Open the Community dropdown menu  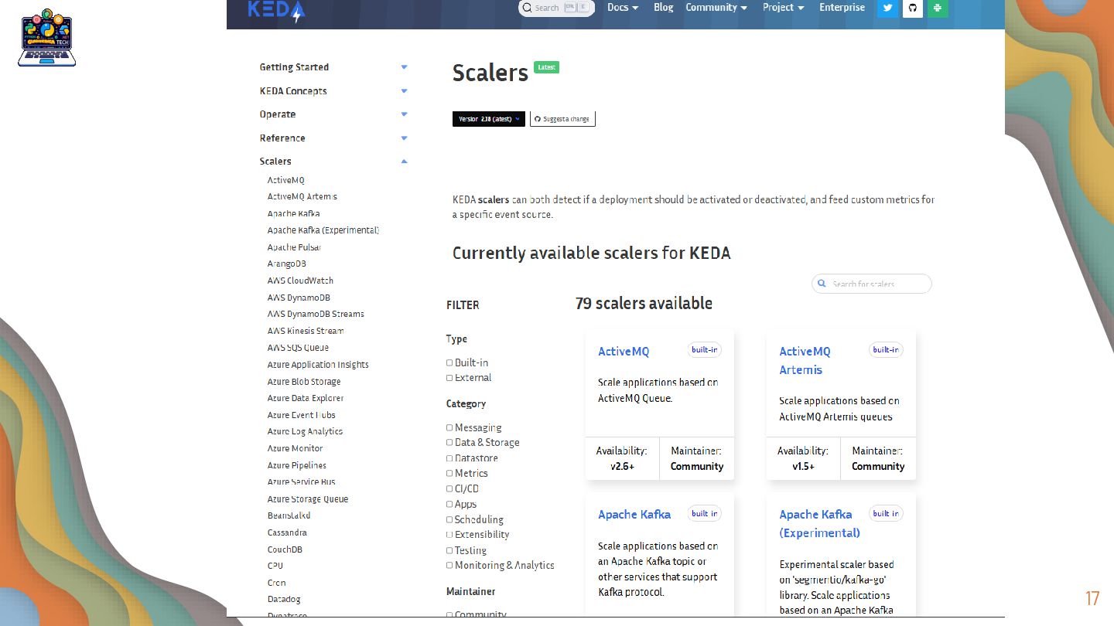click(715, 8)
